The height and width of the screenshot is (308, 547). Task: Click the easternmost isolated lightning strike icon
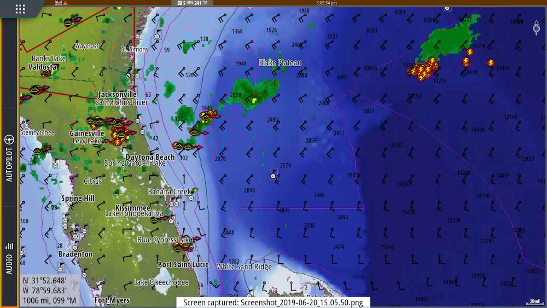click(491, 63)
